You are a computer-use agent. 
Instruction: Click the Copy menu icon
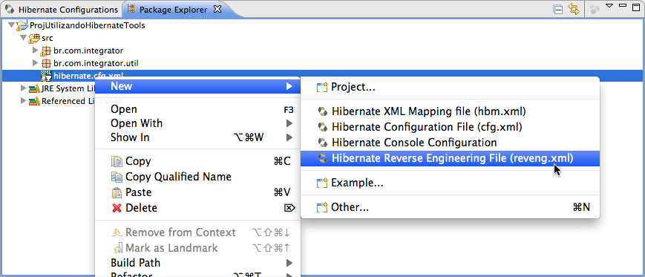click(x=117, y=161)
